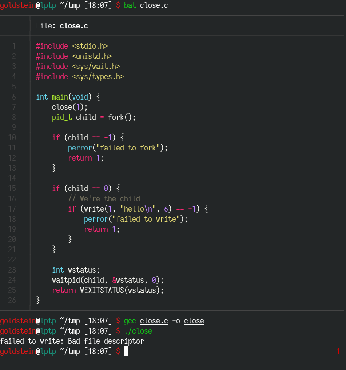Click the underlined close output name after -o
346x370 pixels.
[194, 321]
